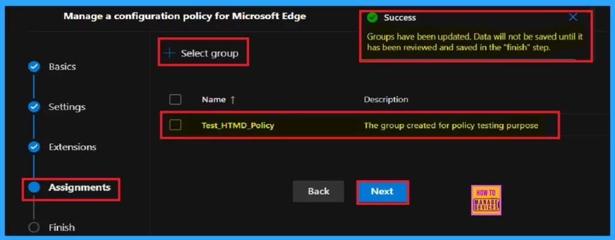Viewport: 615px width, 240px height.
Task: Select the Test_HTMD_Policy group name
Action: 238,125
